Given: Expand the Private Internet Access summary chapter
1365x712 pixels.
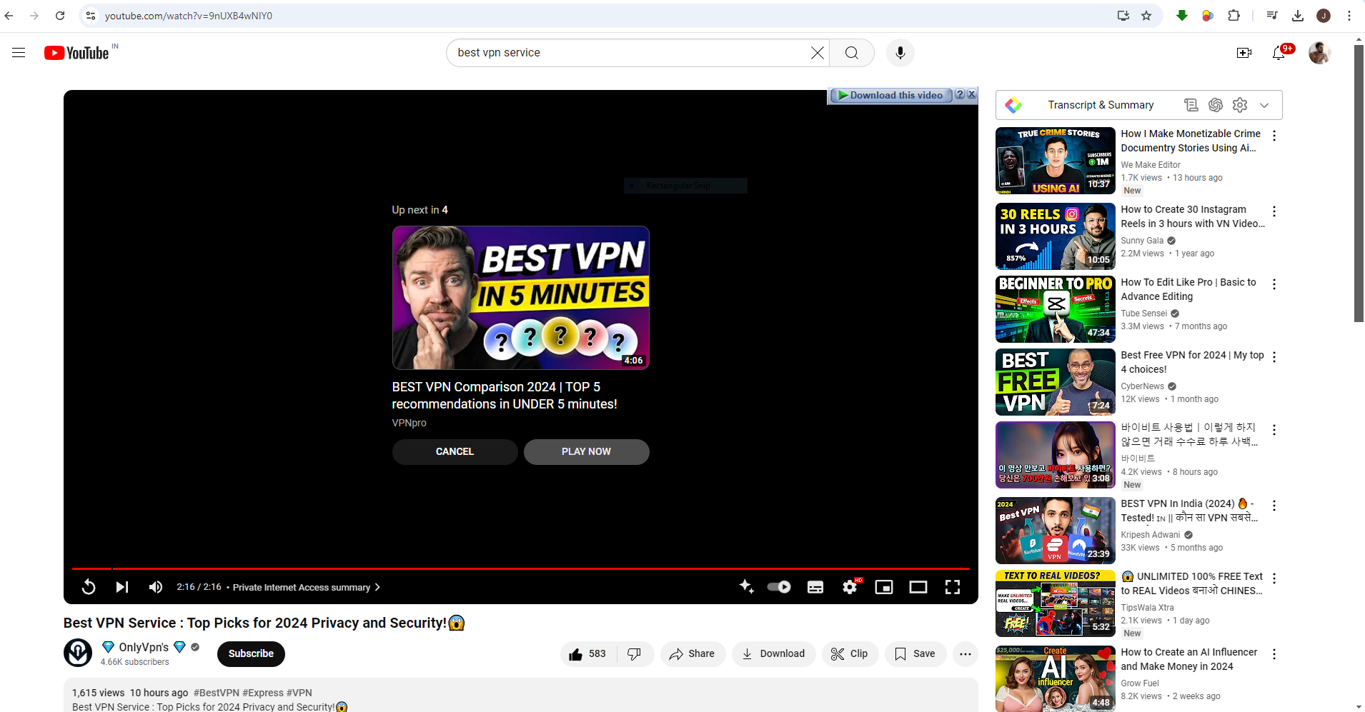Looking at the screenshot, I should (x=307, y=587).
